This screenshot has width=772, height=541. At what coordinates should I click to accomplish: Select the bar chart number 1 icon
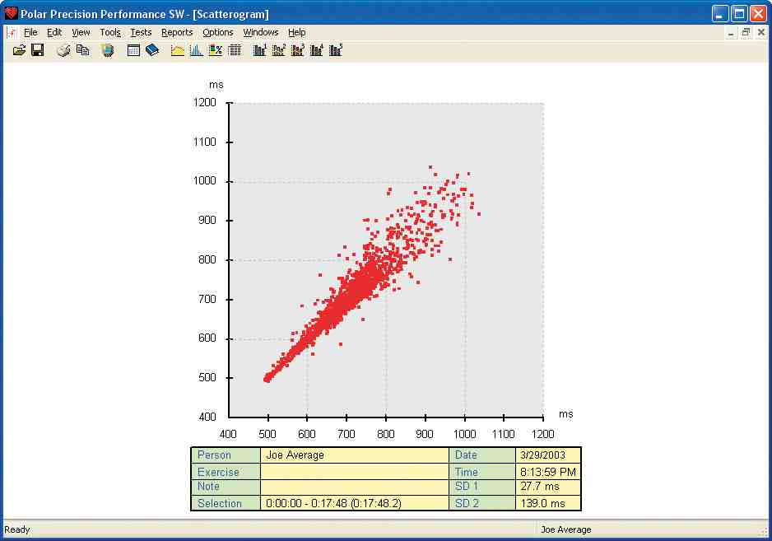[x=260, y=51]
